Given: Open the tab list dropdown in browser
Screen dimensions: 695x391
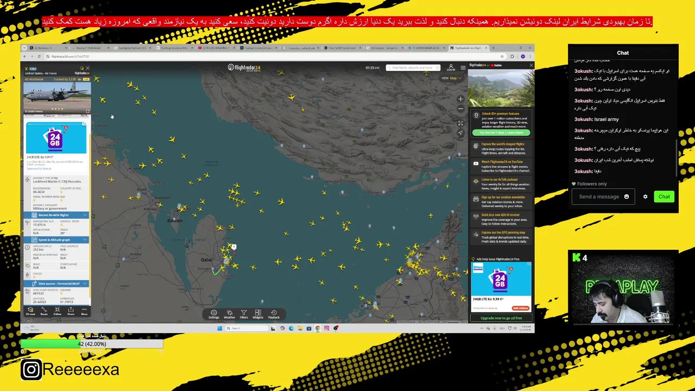Looking at the screenshot, I should [x=25, y=48].
